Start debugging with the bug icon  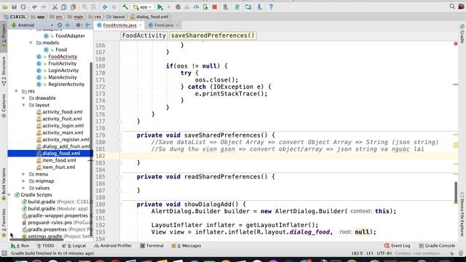178,7
